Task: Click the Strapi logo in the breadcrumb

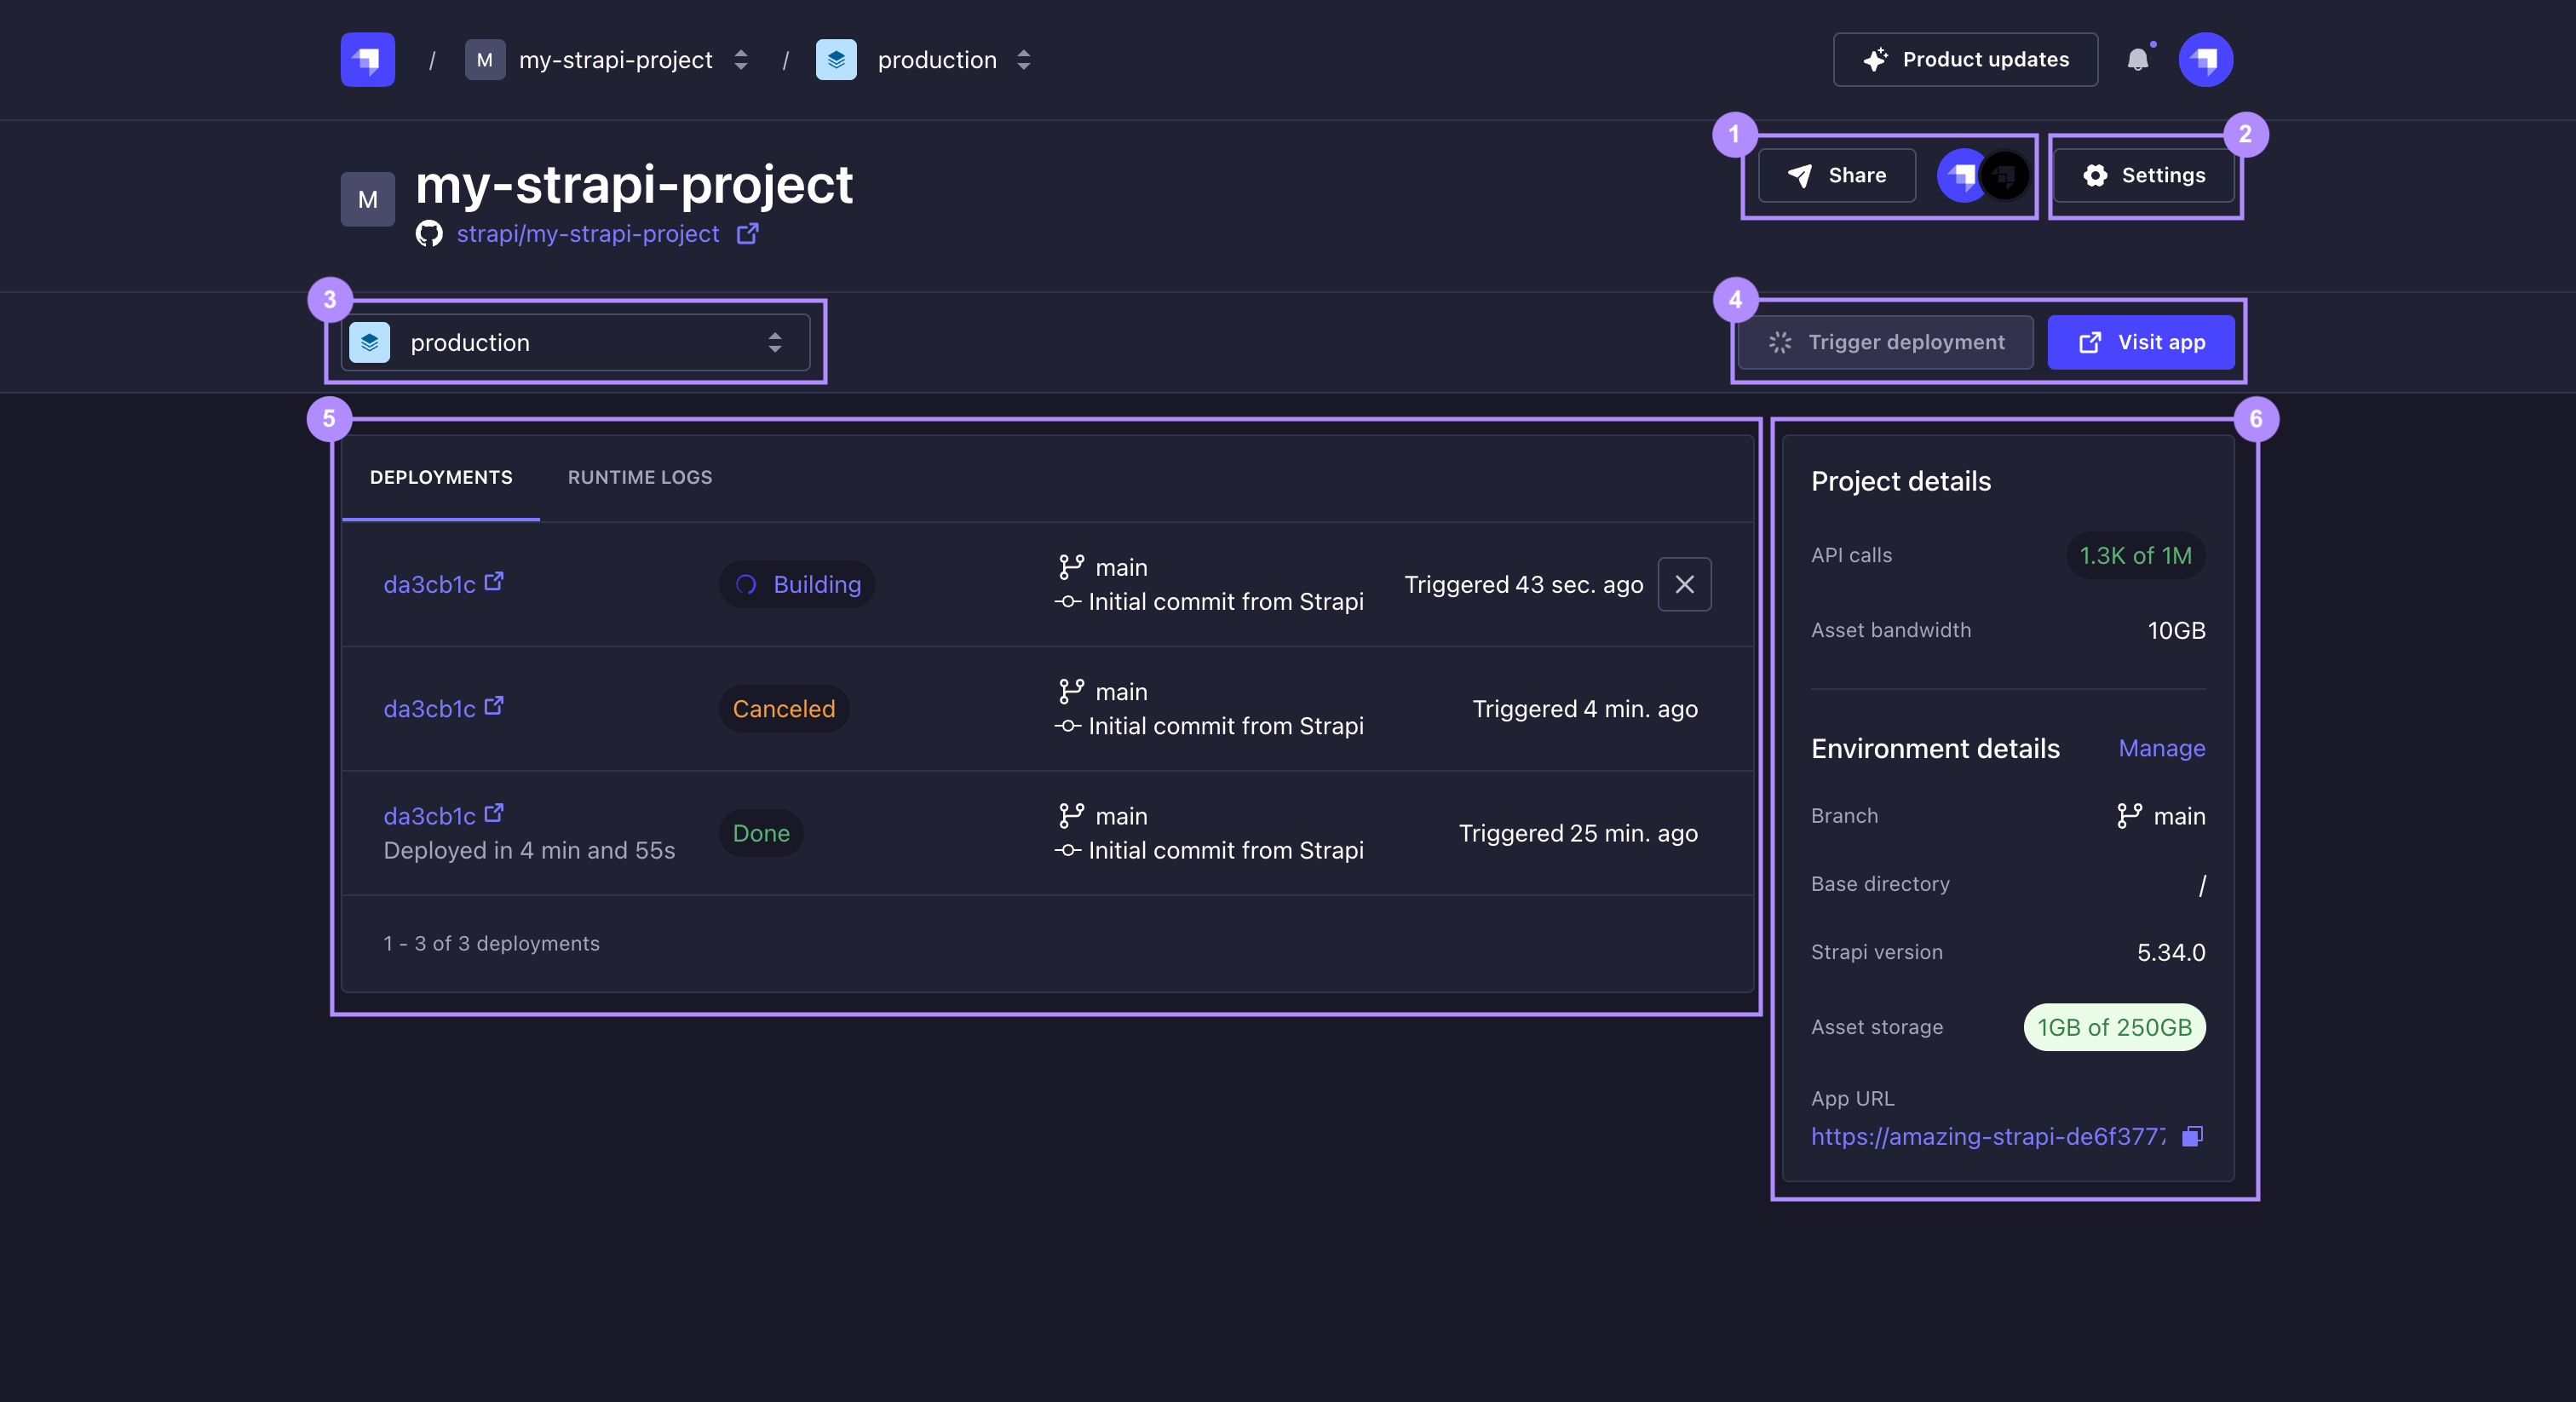Action: (366, 59)
